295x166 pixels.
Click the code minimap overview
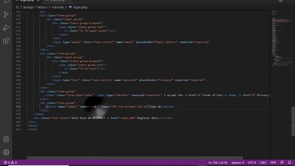point(281,38)
